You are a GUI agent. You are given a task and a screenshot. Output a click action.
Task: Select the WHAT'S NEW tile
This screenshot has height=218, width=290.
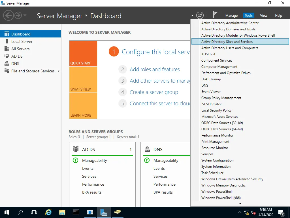(83, 80)
